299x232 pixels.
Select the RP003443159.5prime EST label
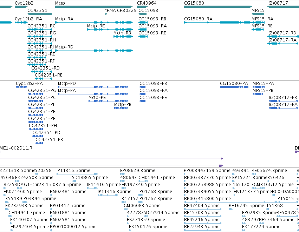(207, 171)
